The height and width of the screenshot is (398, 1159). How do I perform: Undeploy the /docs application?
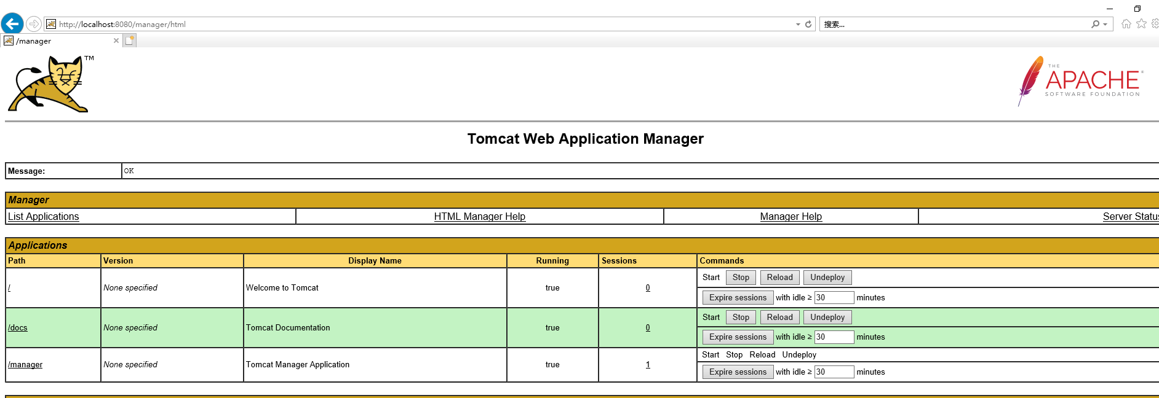(827, 318)
